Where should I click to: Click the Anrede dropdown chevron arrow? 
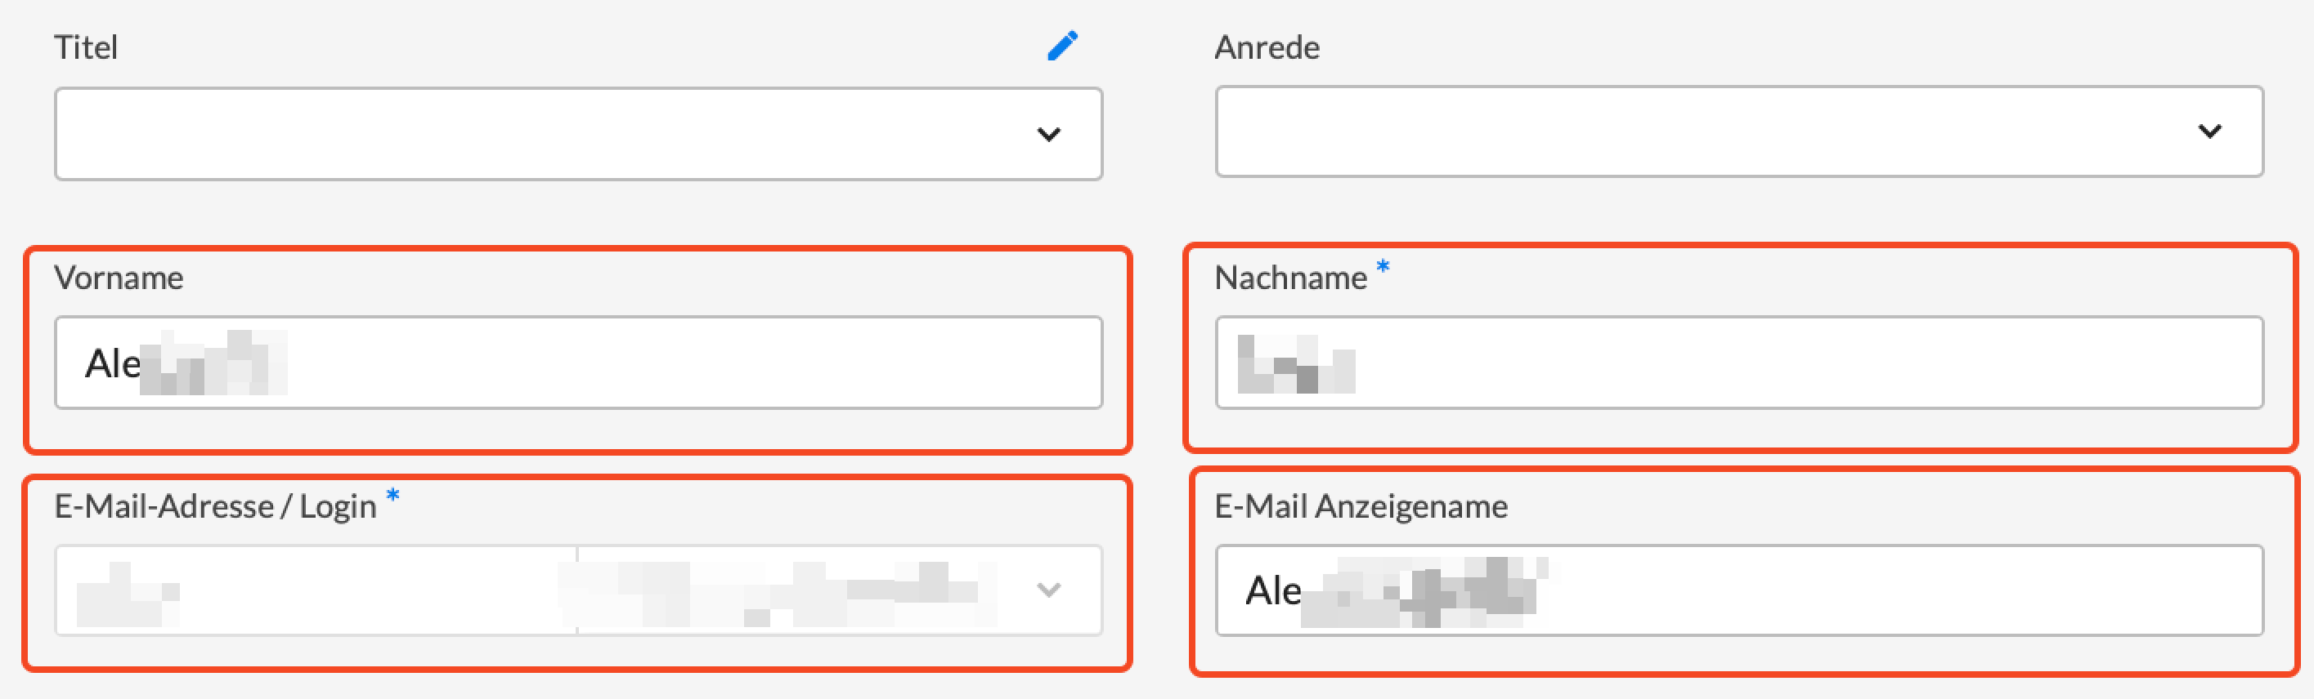point(2209,132)
